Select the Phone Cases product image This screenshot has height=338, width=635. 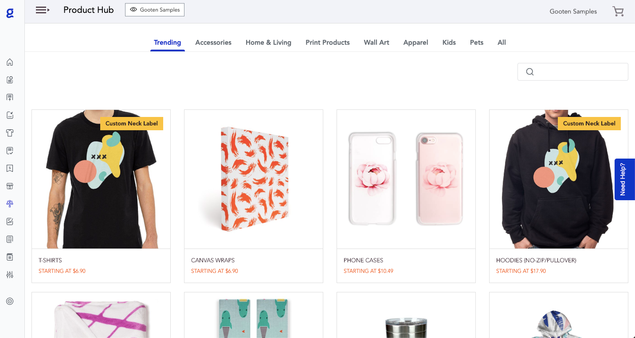pos(406,179)
